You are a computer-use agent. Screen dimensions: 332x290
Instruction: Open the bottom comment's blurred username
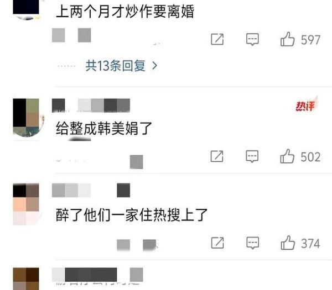click(97, 275)
